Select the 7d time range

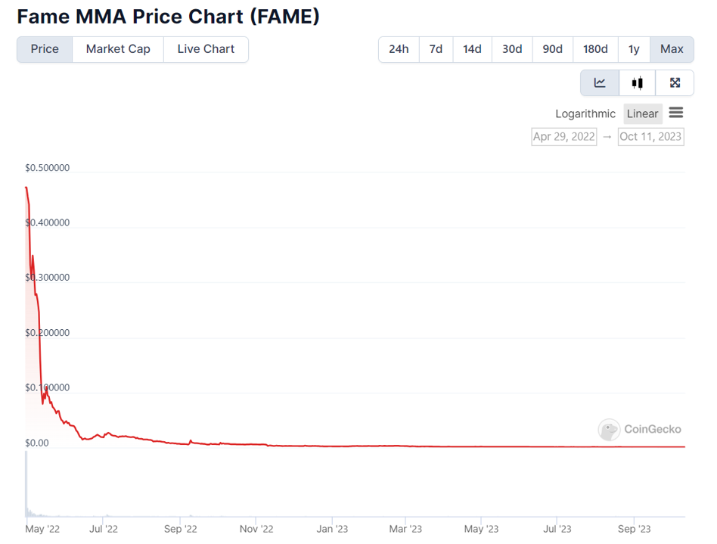(x=436, y=49)
